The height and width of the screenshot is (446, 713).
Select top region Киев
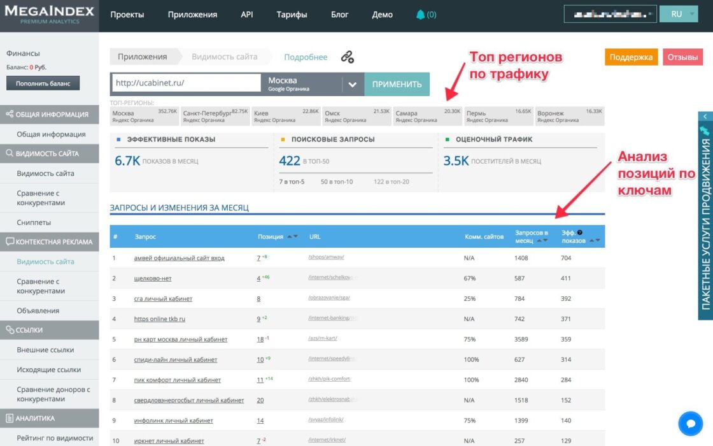tap(286, 116)
